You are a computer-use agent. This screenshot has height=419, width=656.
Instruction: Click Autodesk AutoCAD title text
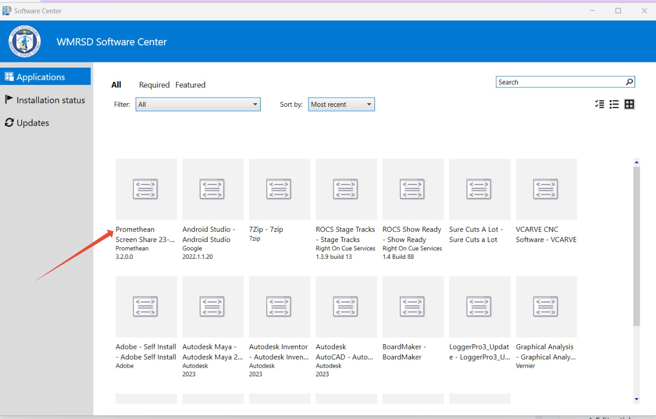(x=345, y=352)
